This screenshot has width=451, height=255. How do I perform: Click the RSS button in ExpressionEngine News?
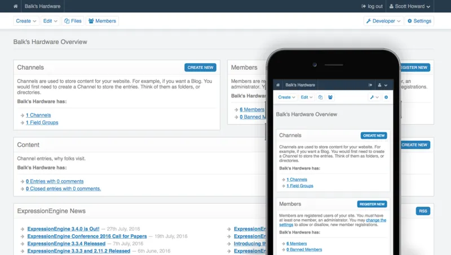coord(423,211)
